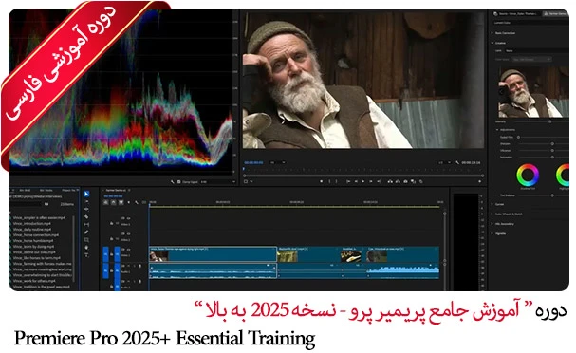
Task: Select Vince_introduction.mp4 in project bin
Action: point(31,223)
